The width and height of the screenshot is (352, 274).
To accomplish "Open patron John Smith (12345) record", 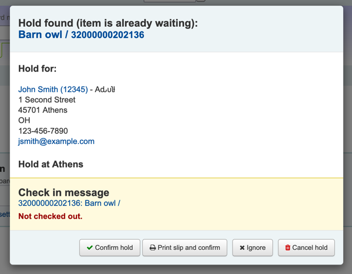I will (53, 89).
